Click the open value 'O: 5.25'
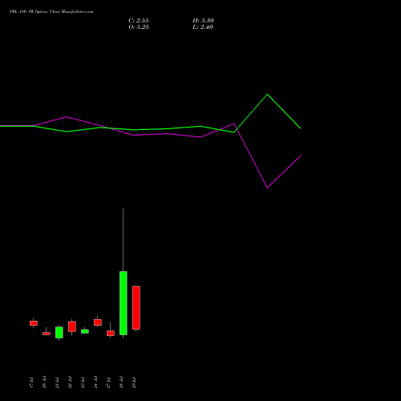 pos(139,27)
